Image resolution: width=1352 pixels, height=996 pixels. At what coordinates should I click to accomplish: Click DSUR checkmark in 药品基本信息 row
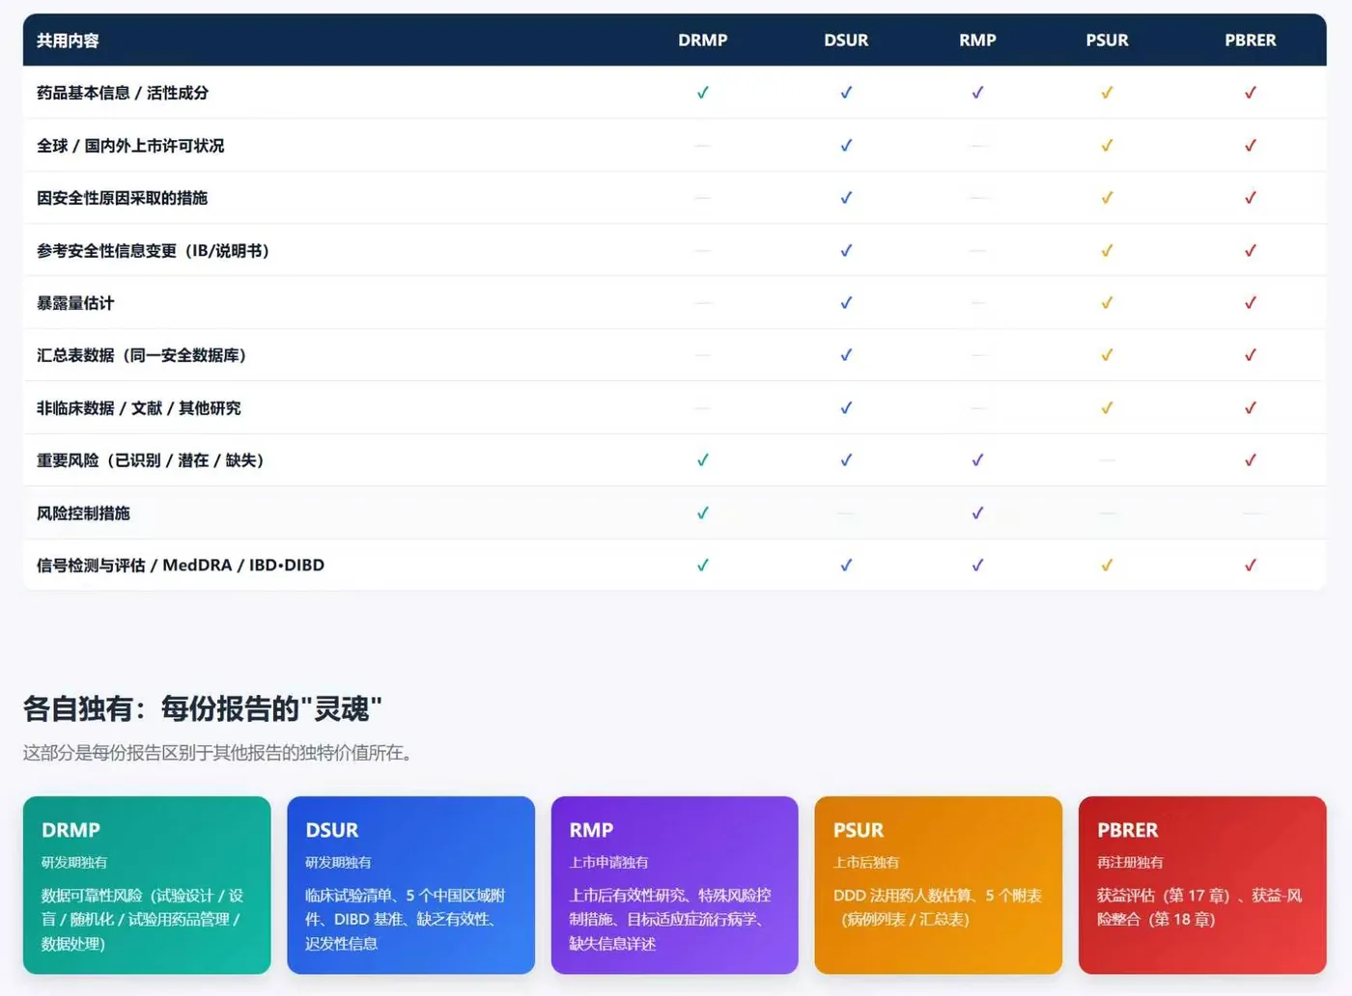(846, 93)
